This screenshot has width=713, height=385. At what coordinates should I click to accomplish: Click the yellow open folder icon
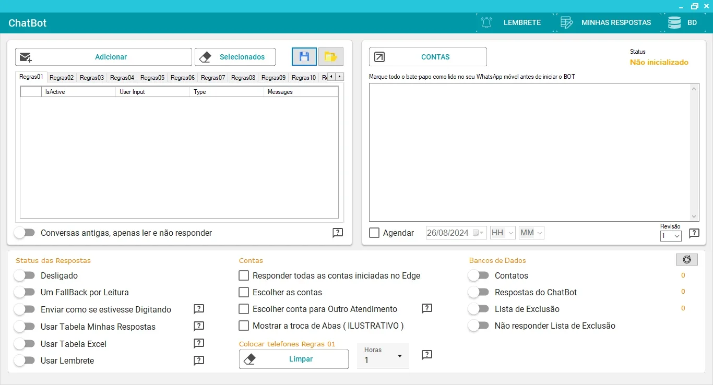331,57
